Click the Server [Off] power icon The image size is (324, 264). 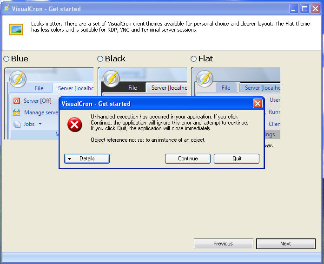[x=17, y=100]
